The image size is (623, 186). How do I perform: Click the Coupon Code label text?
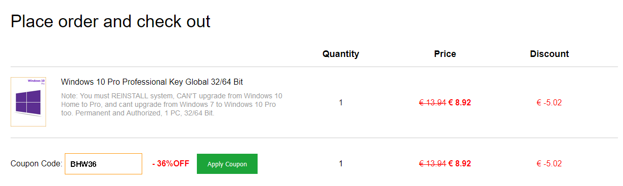(36, 164)
